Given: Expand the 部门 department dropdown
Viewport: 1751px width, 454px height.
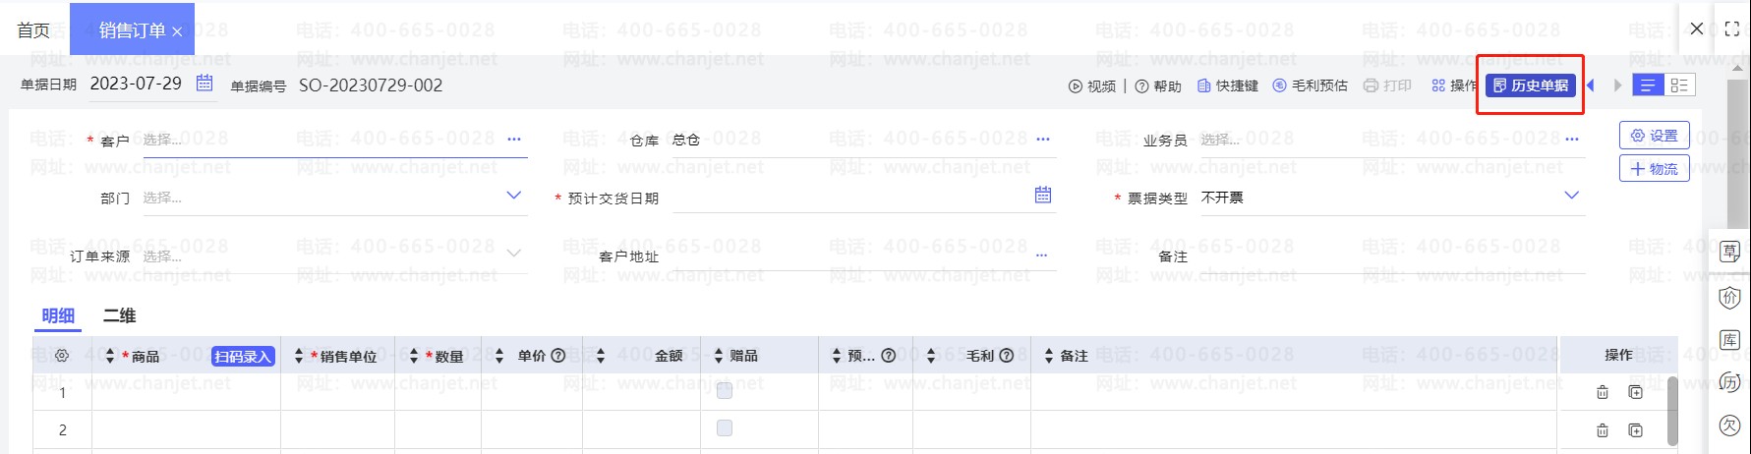Looking at the screenshot, I should [x=513, y=196].
